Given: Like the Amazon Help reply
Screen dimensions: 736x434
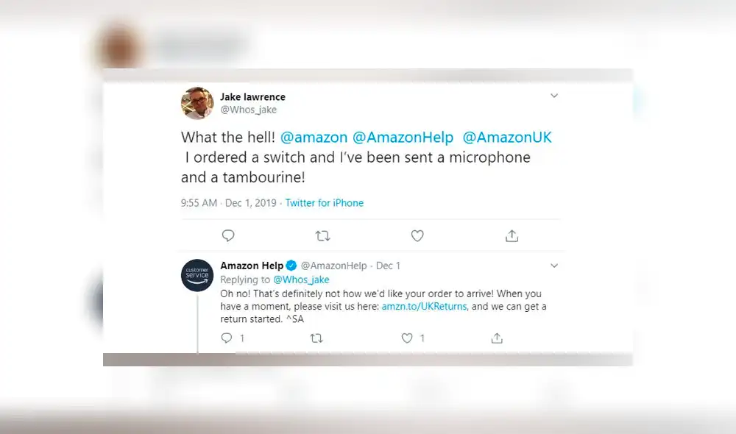Looking at the screenshot, I should pyautogui.click(x=407, y=338).
